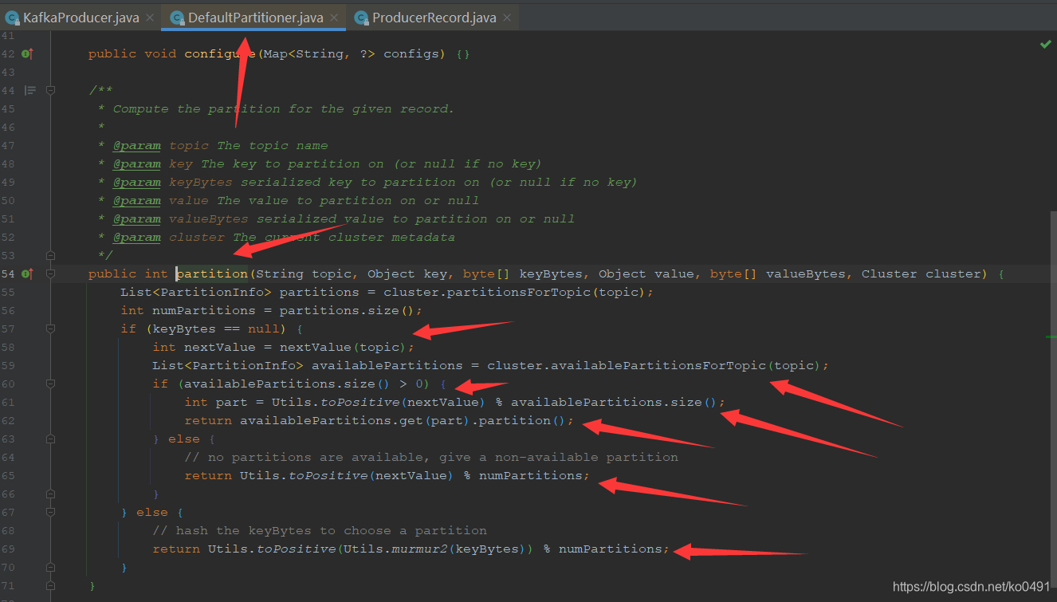Fold the inner else block at line 63
Screen dimensions: 1057x602
pos(51,439)
